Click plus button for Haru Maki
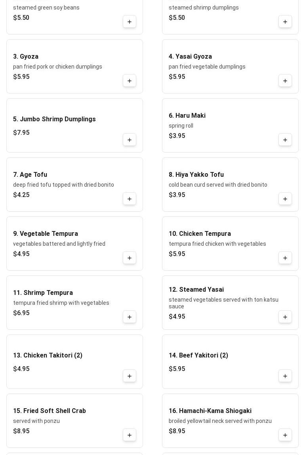 point(285,140)
